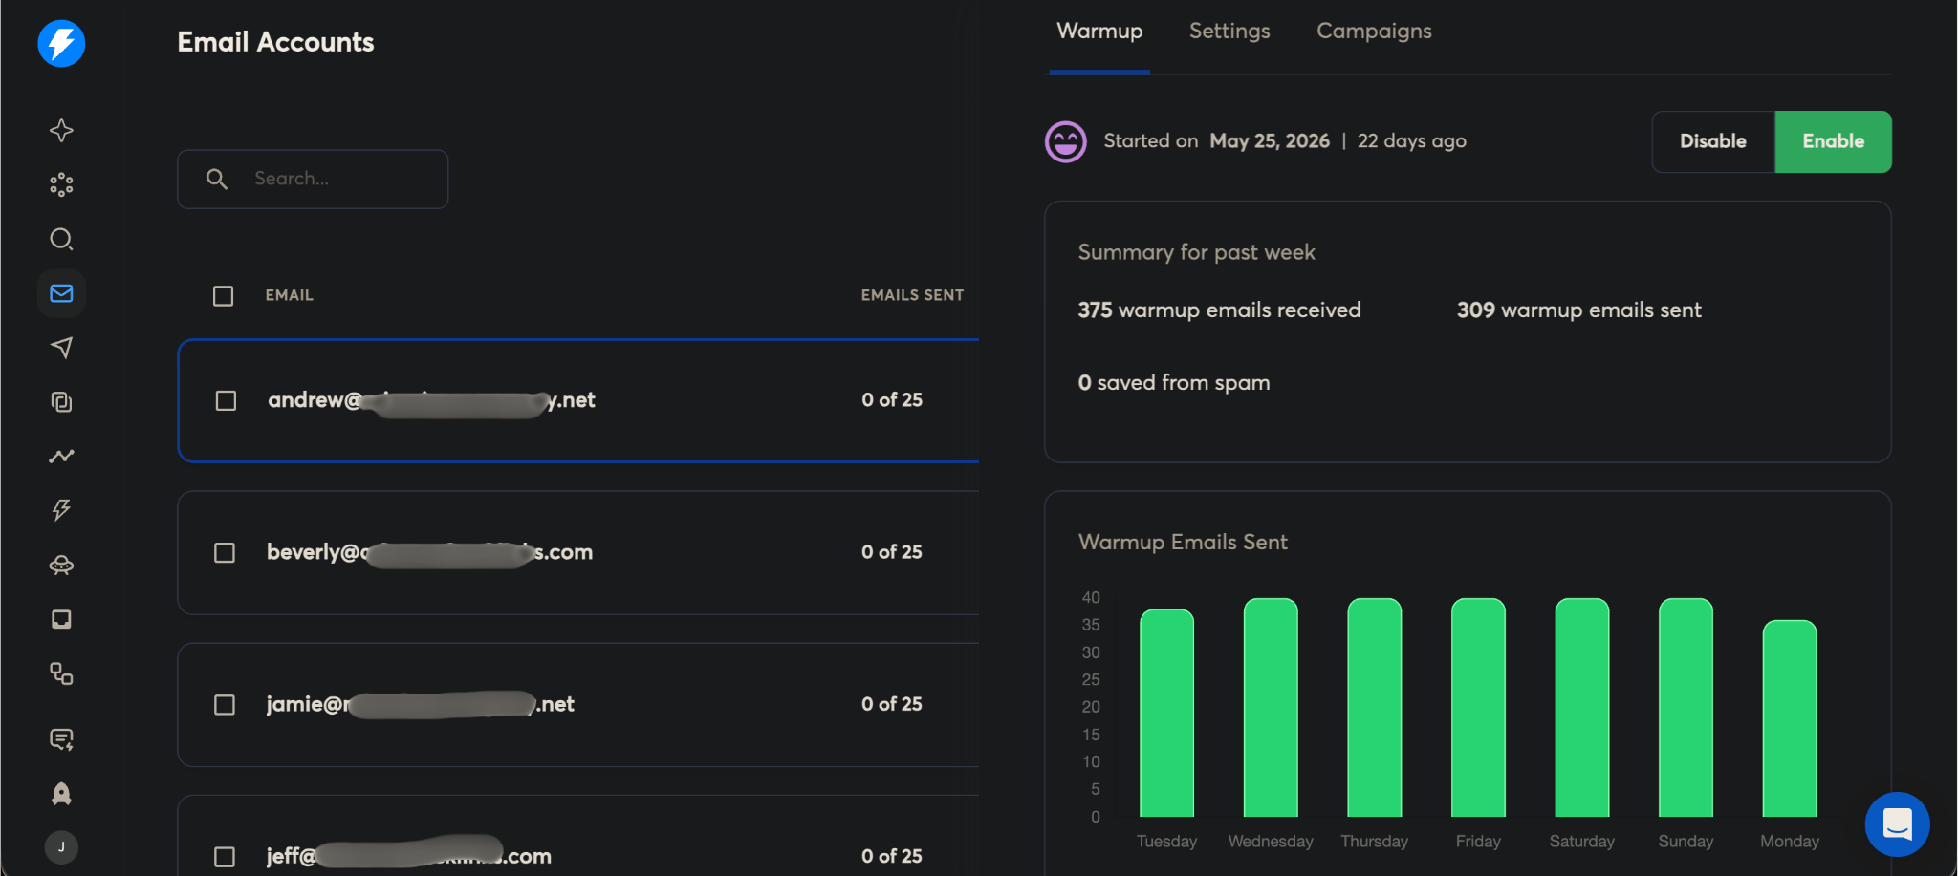Check the andrew@ account checkbox

click(x=226, y=400)
